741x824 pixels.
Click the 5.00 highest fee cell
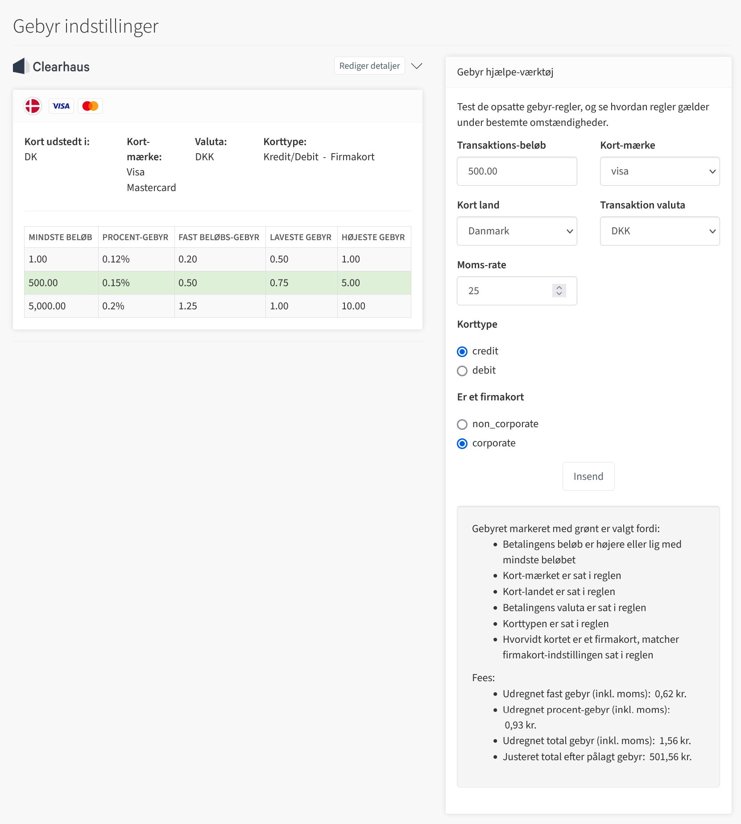tap(374, 283)
